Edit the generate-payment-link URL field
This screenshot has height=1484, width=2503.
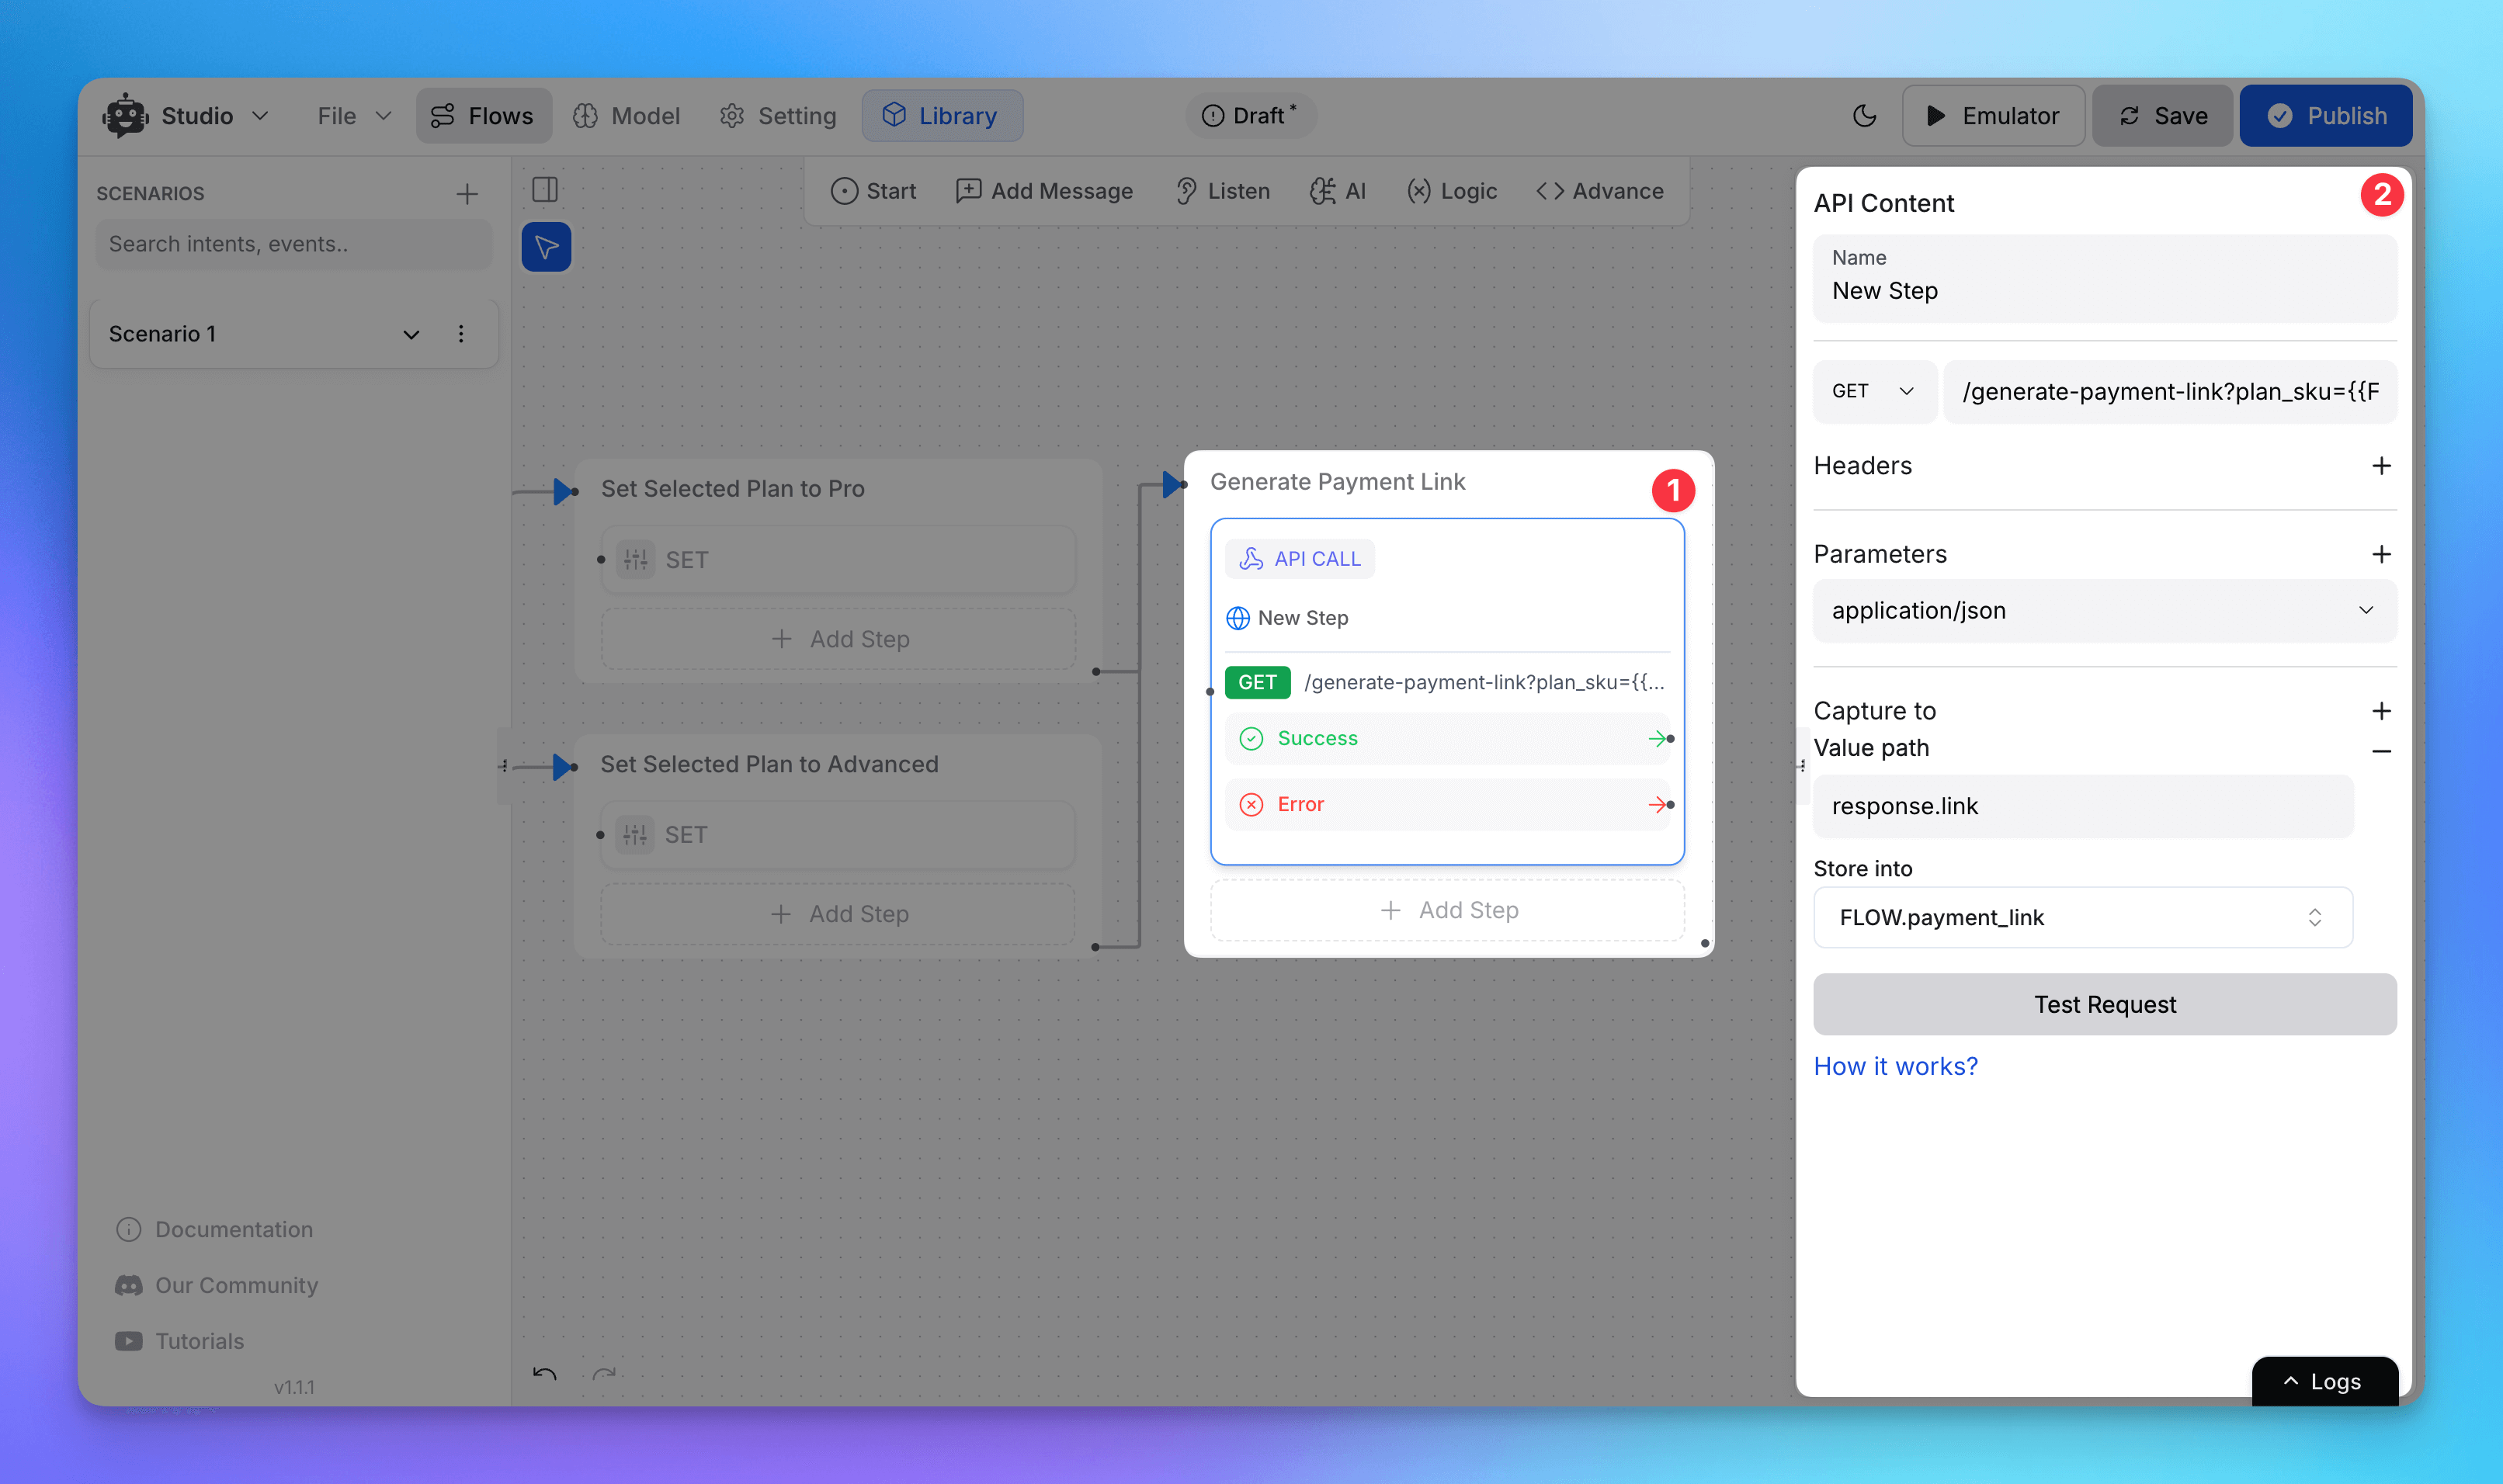coord(2169,391)
